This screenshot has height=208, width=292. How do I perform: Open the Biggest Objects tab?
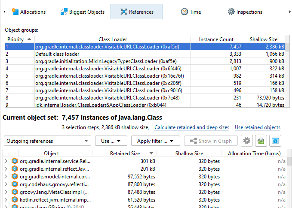[83, 12]
